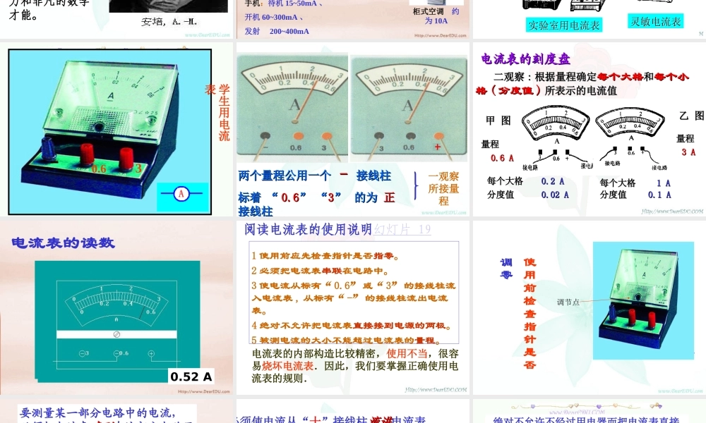706x423 pixels.
Task: Click the 分度值 0.1 A value
Action: 659,195
